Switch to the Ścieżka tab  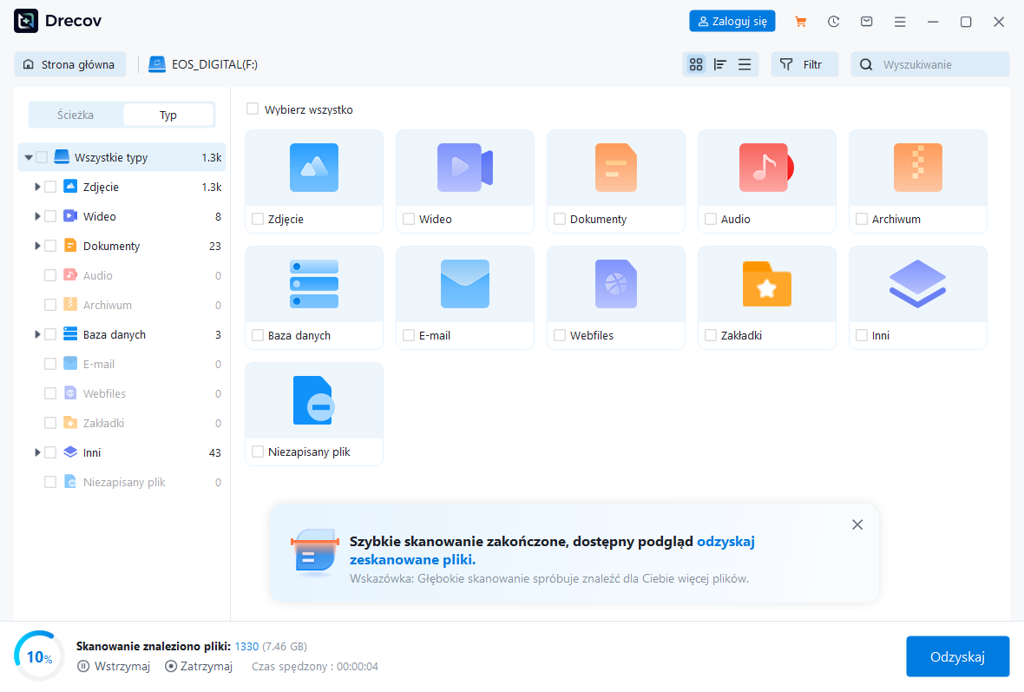pyautogui.click(x=75, y=115)
